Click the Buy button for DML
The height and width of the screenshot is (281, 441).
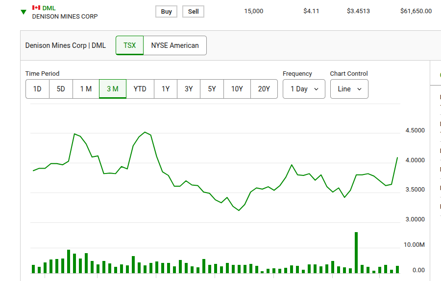coord(166,12)
